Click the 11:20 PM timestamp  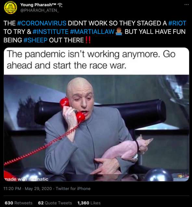pos(12,188)
